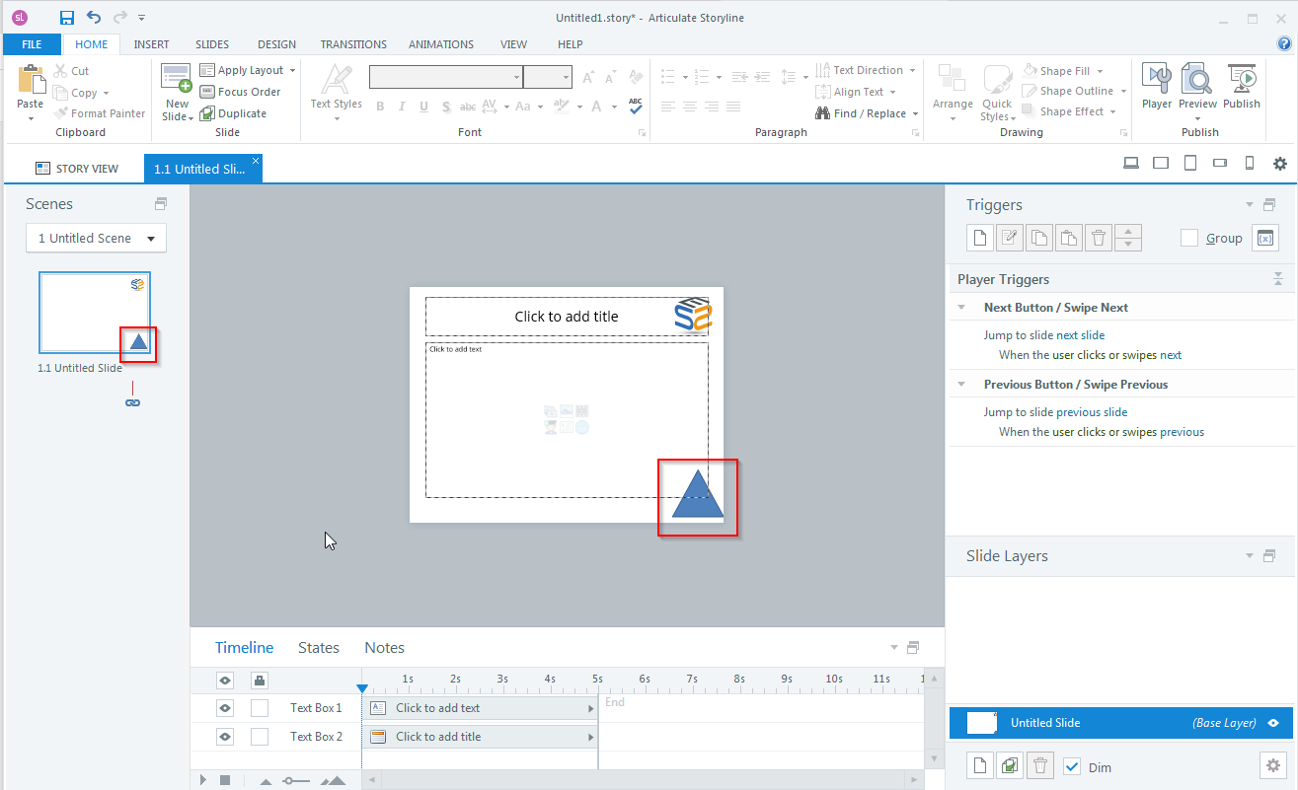Click 'Click to add title' placeholder
The image size is (1298, 790).
point(567,317)
